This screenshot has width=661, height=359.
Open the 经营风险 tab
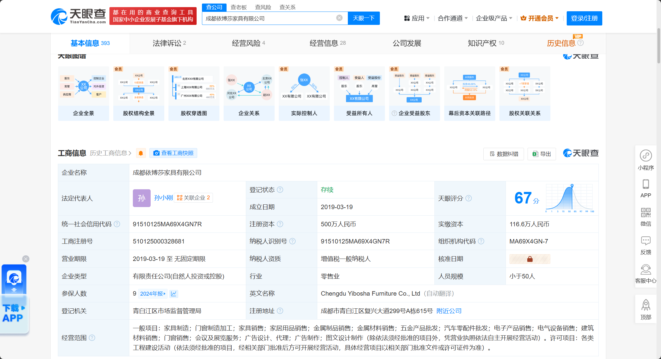pyautogui.click(x=249, y=43)
